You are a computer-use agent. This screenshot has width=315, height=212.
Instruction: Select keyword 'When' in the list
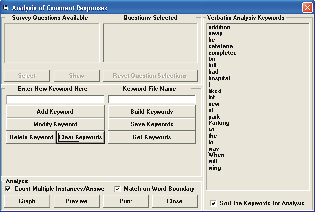tap(216, 155)
